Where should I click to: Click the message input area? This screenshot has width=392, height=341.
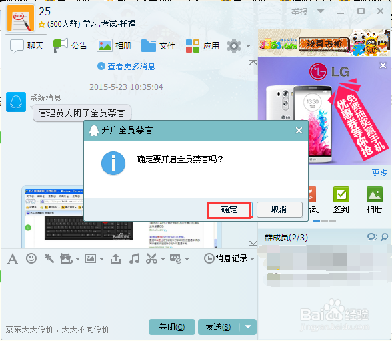[129, 292]
